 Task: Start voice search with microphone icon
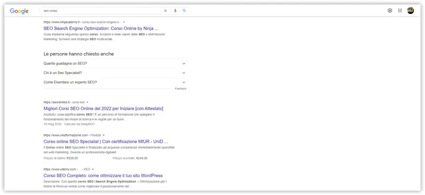coord(175,11)
